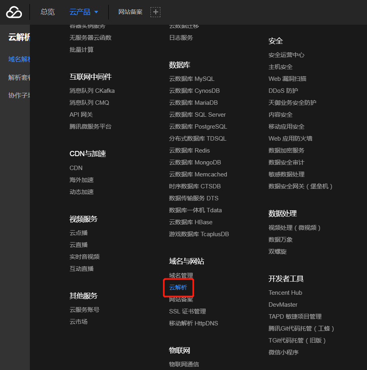The width and height of the screenshot is (367, 370).
Task: Select 协作子域名 in left sidebar
Action: tap(19, 95)
